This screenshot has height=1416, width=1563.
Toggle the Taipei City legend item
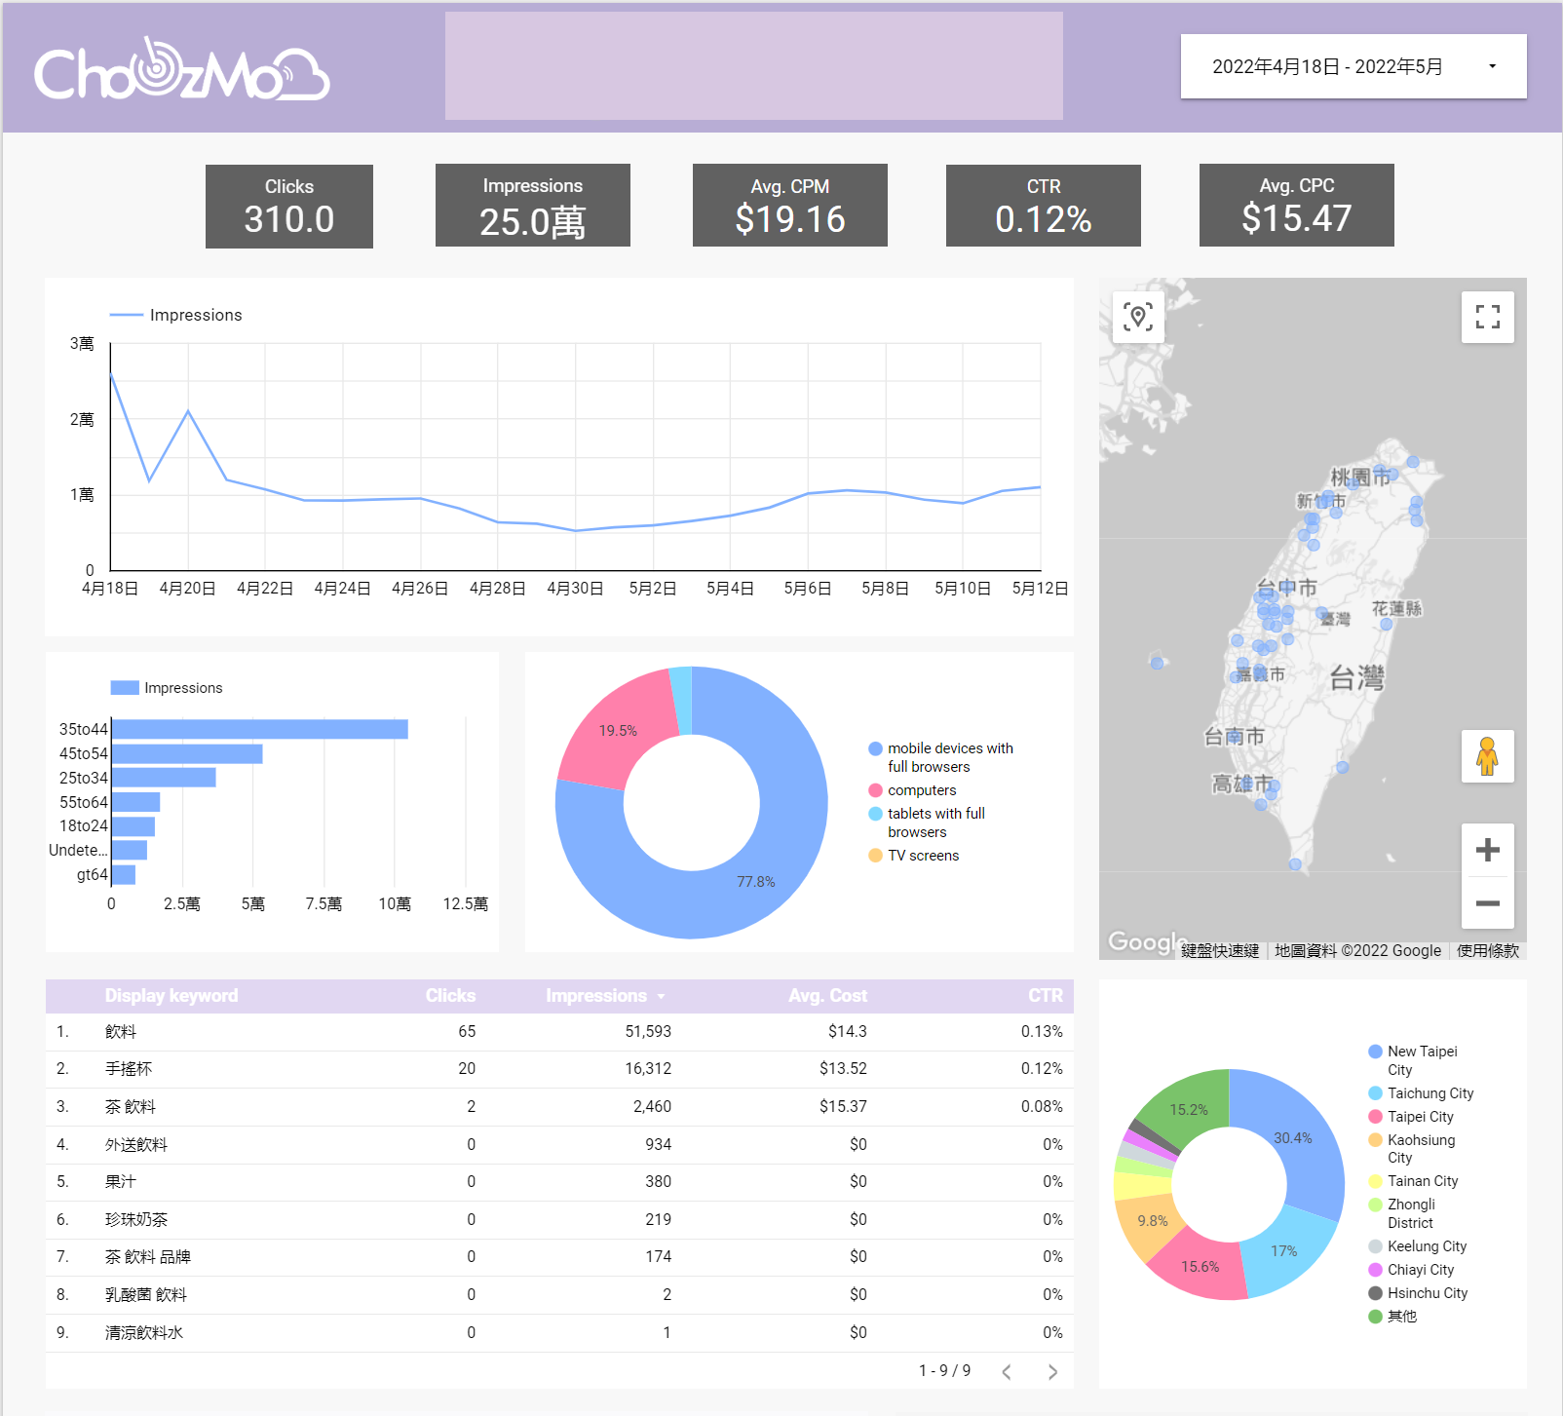click(x=1420, y=1117)
